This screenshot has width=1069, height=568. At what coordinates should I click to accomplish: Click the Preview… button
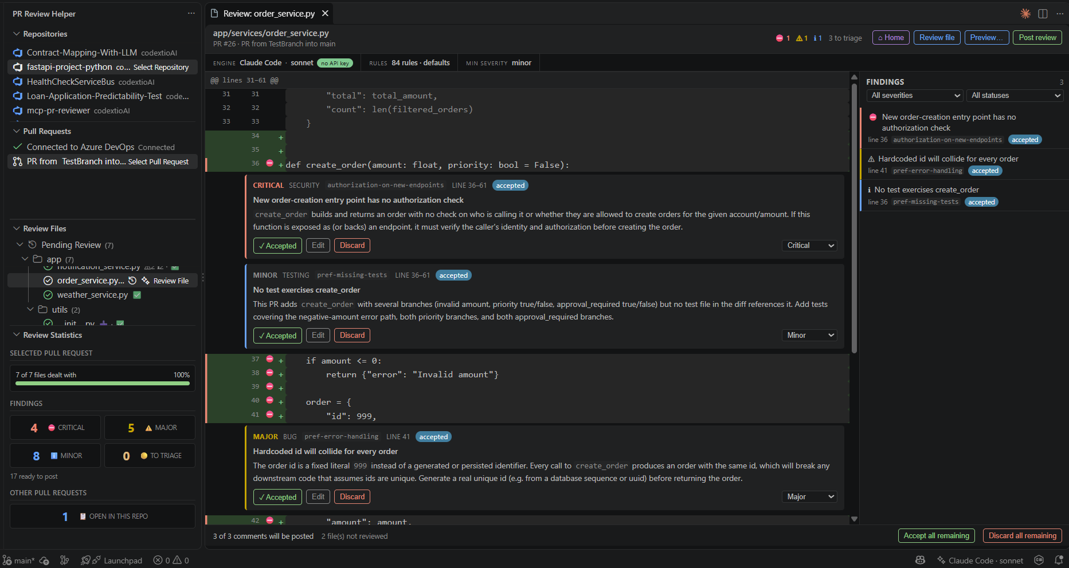(986, 38)
